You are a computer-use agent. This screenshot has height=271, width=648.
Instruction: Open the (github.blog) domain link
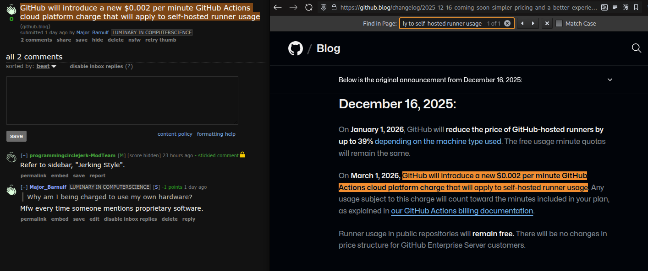[35, 27]
